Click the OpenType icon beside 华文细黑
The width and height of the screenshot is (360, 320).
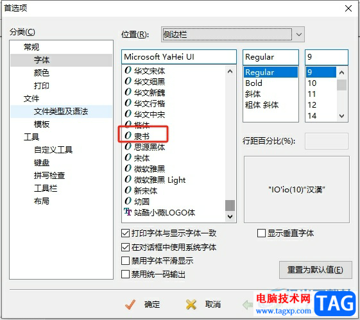pyautogui.click(x=128, y=81)
